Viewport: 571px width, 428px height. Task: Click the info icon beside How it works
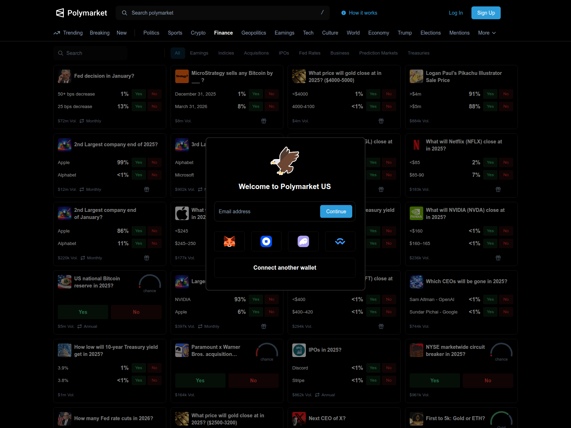pyautogui.click(x=344, y=13)
